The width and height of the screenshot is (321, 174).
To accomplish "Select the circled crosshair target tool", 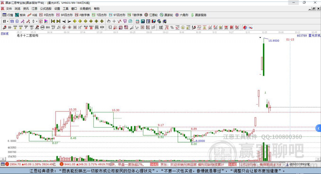I will (64, 28).
